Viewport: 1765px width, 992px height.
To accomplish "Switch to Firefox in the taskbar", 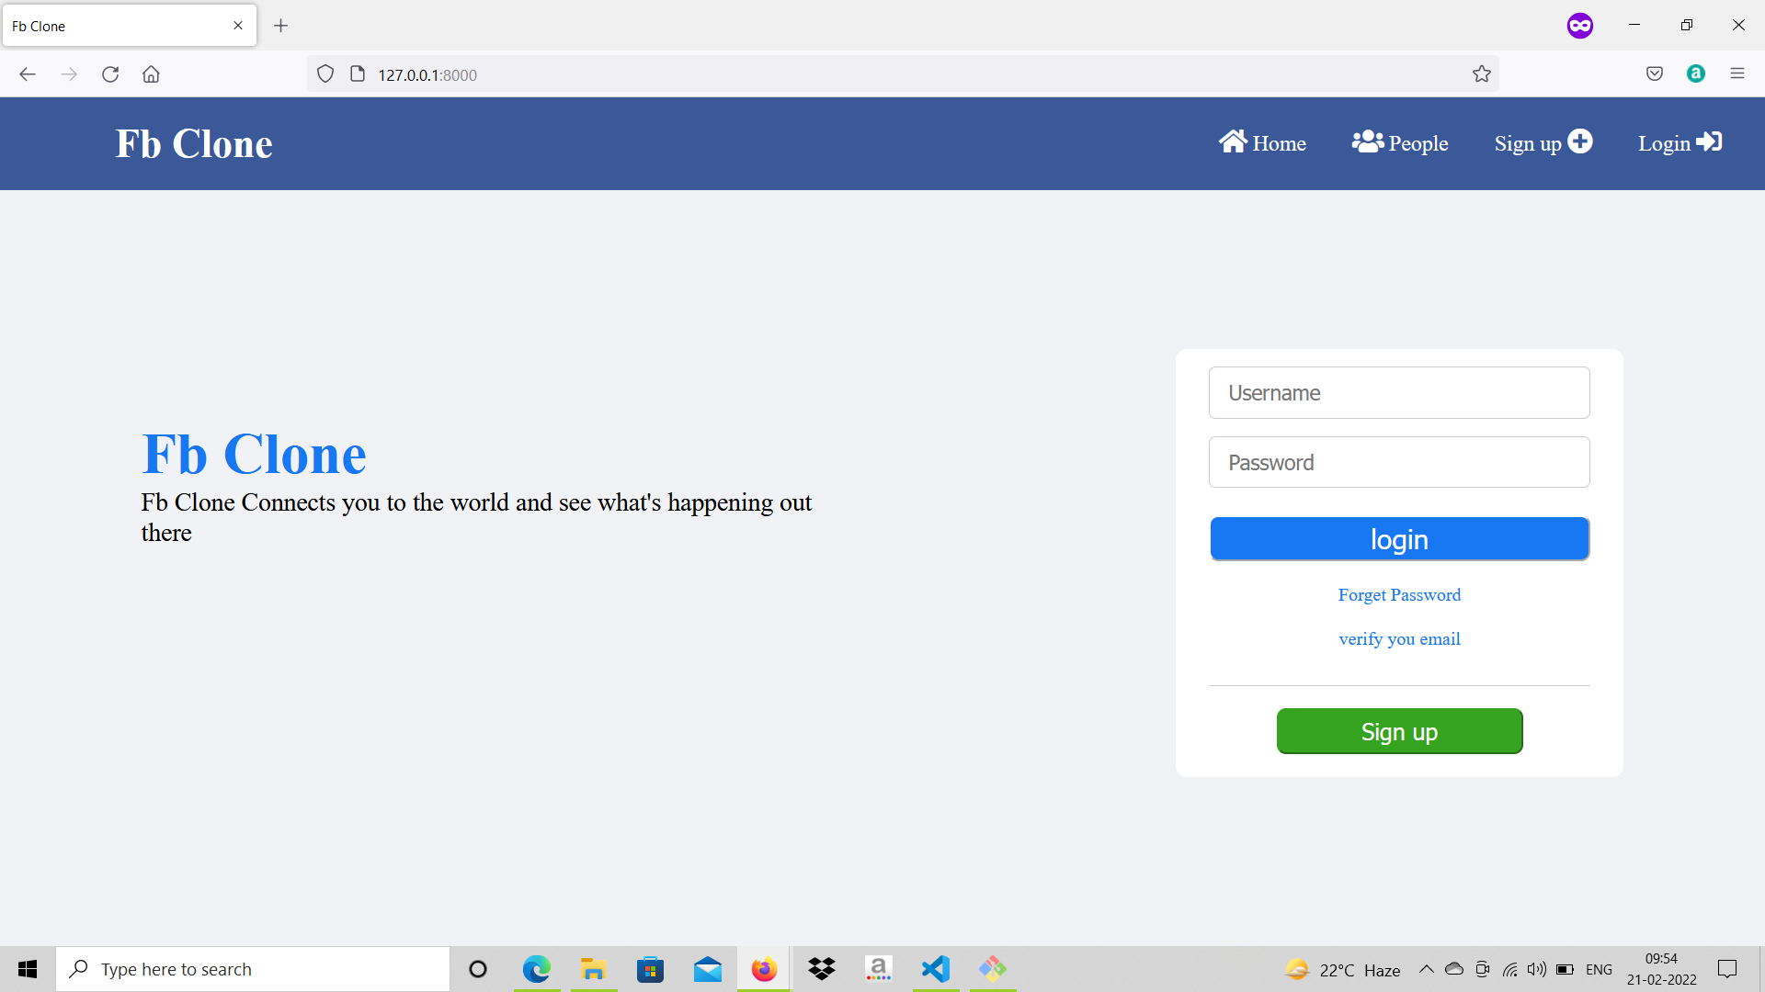I will point(764,969).
